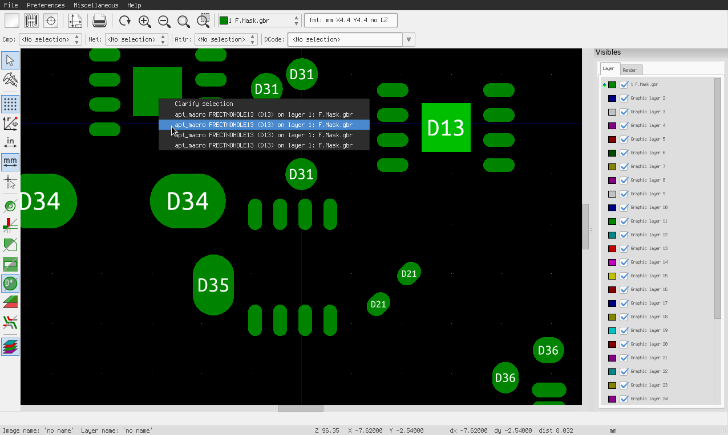Hide the 1 F.Mask.gbr layer checkbox
This screenshot has width=728, height=435.
click(624, 84)
